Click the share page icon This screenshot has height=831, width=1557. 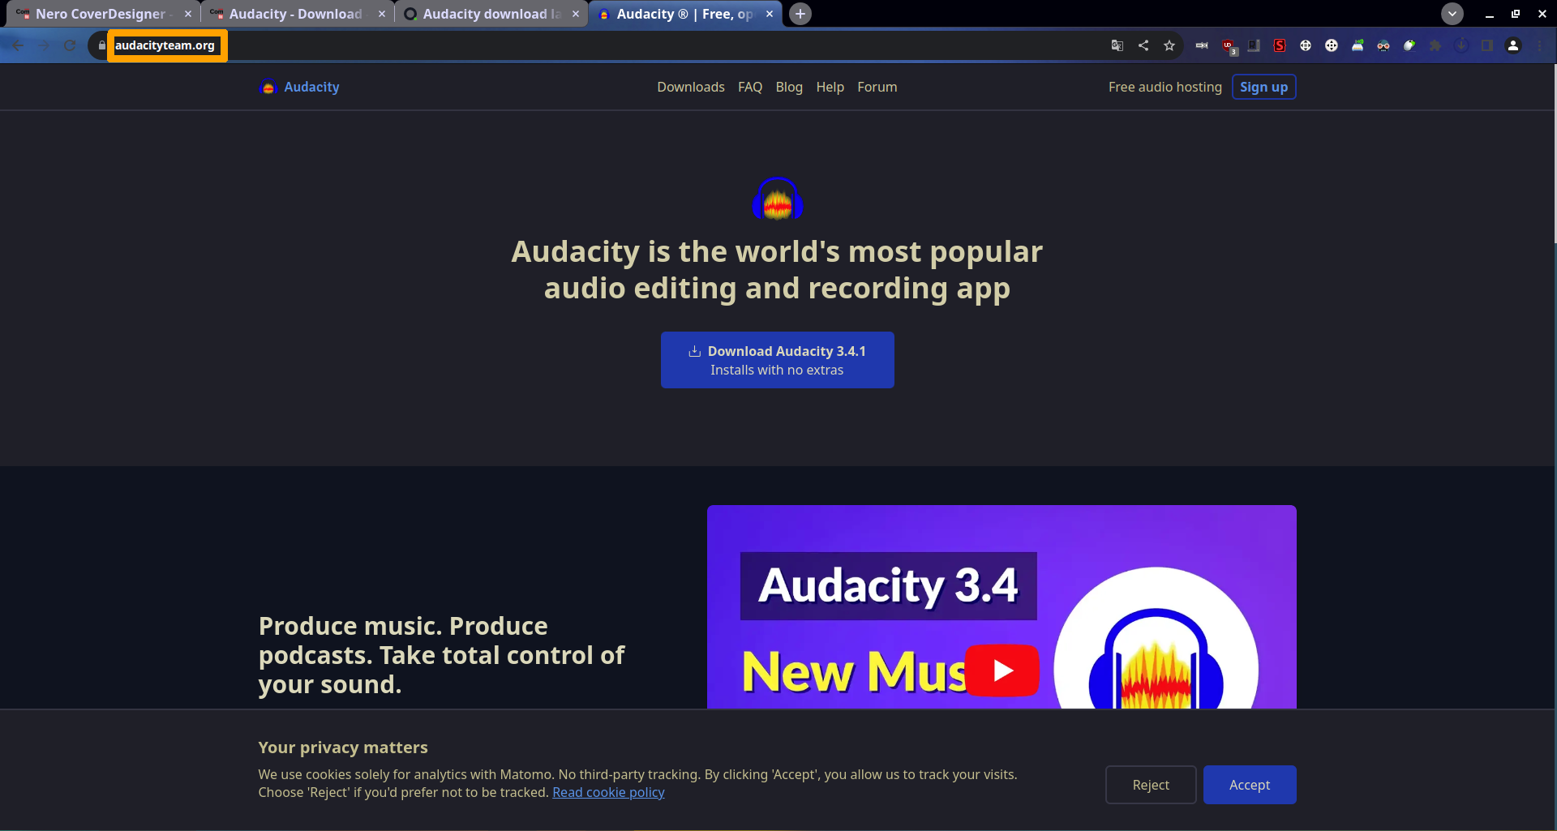pyautogui.click(x=1143, y=45)
